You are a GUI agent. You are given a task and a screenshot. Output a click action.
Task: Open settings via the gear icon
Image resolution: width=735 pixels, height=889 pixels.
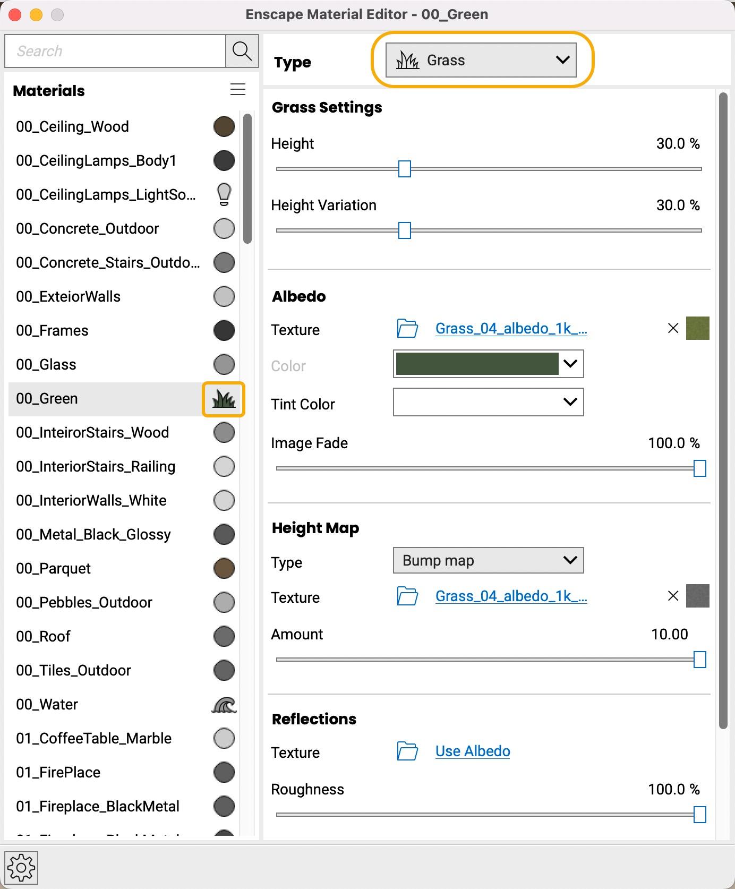(x=21, y=868)
